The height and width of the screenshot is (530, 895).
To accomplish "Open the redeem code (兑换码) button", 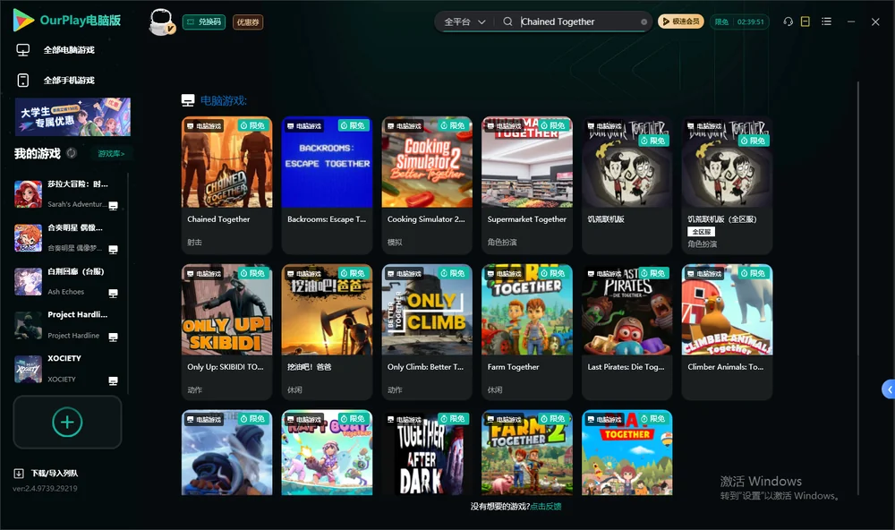I will (x=204, y=21).
